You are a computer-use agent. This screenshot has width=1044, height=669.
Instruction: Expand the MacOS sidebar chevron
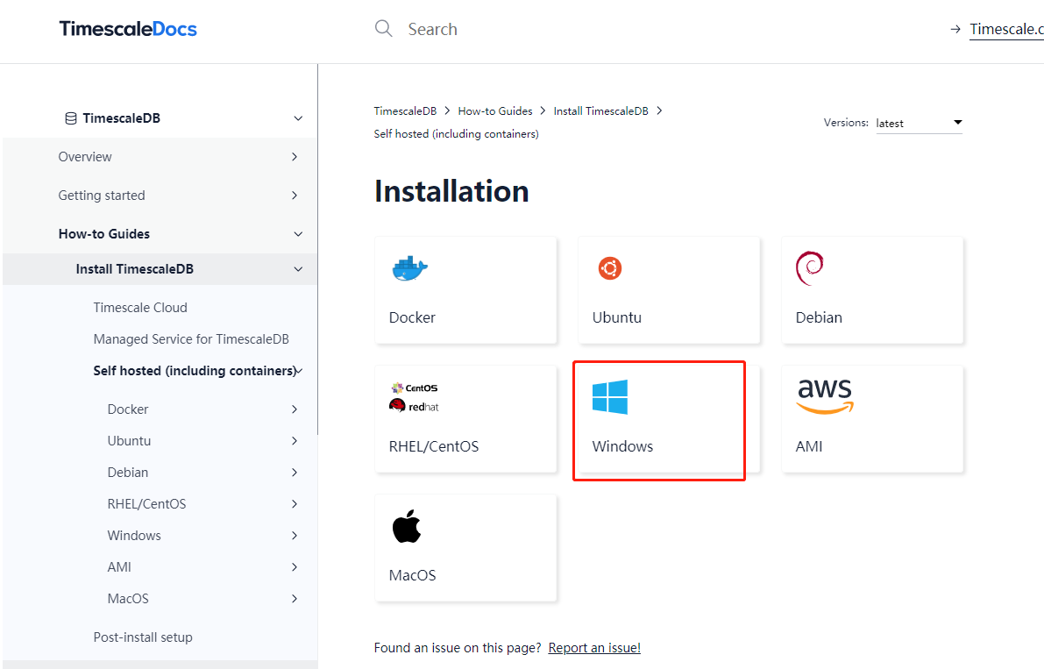(x=295, y=599)
